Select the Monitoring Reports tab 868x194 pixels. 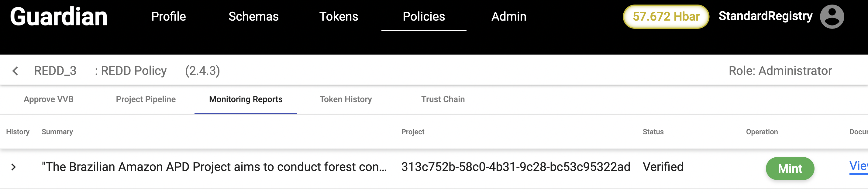pyautogui.click(x=246, y=99)
